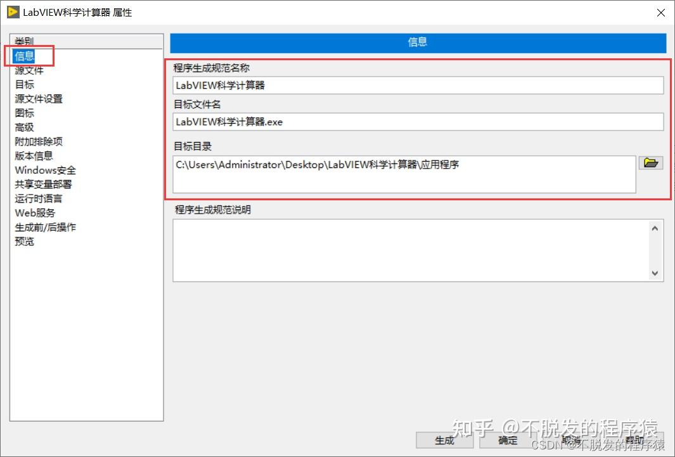Open 共享变量部署 settings
This screenshot has width=675, height=457.
pos(43,184)
